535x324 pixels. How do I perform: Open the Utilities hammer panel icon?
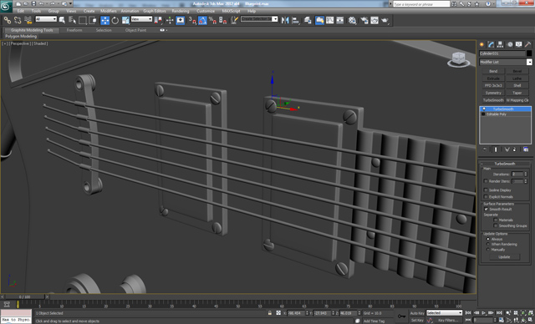coord(527,44)
